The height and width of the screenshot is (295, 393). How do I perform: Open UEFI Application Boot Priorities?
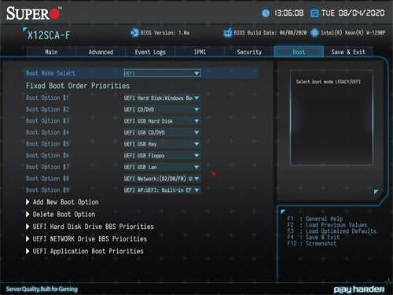click(85, 251)
